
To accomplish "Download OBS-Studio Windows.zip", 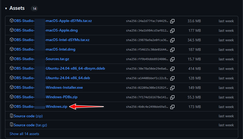I will (x=41, y=106).
